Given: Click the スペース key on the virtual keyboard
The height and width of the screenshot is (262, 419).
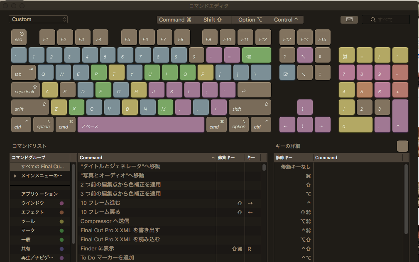Looking at the screenshot, I should (x=141, y=125).
